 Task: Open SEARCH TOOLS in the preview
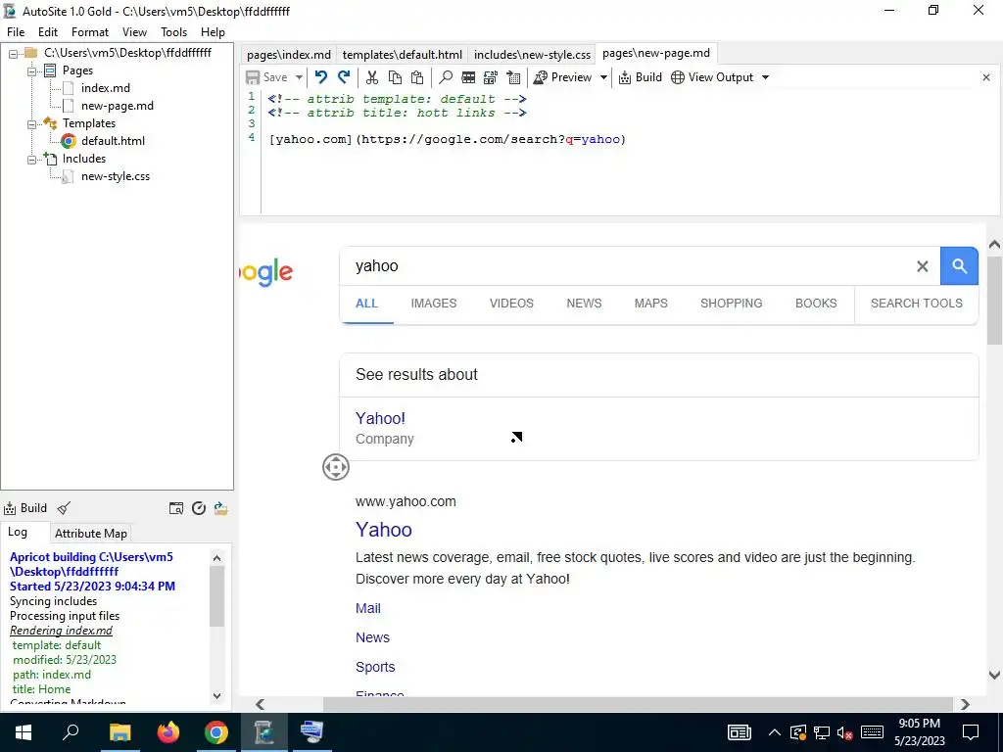pyautogui.click(x=916, y=304)
